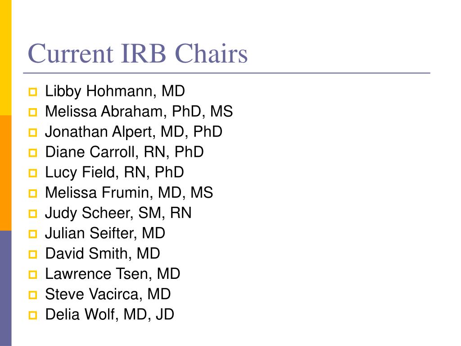
Task: Click the text Delia Wolf, MD, JD
Action: (110, 314)
